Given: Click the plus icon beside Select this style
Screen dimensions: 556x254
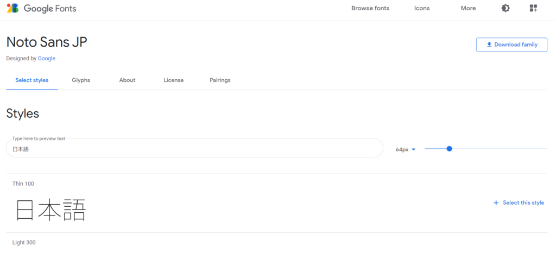Looking at the screenshot, I should tap(496, 203).
